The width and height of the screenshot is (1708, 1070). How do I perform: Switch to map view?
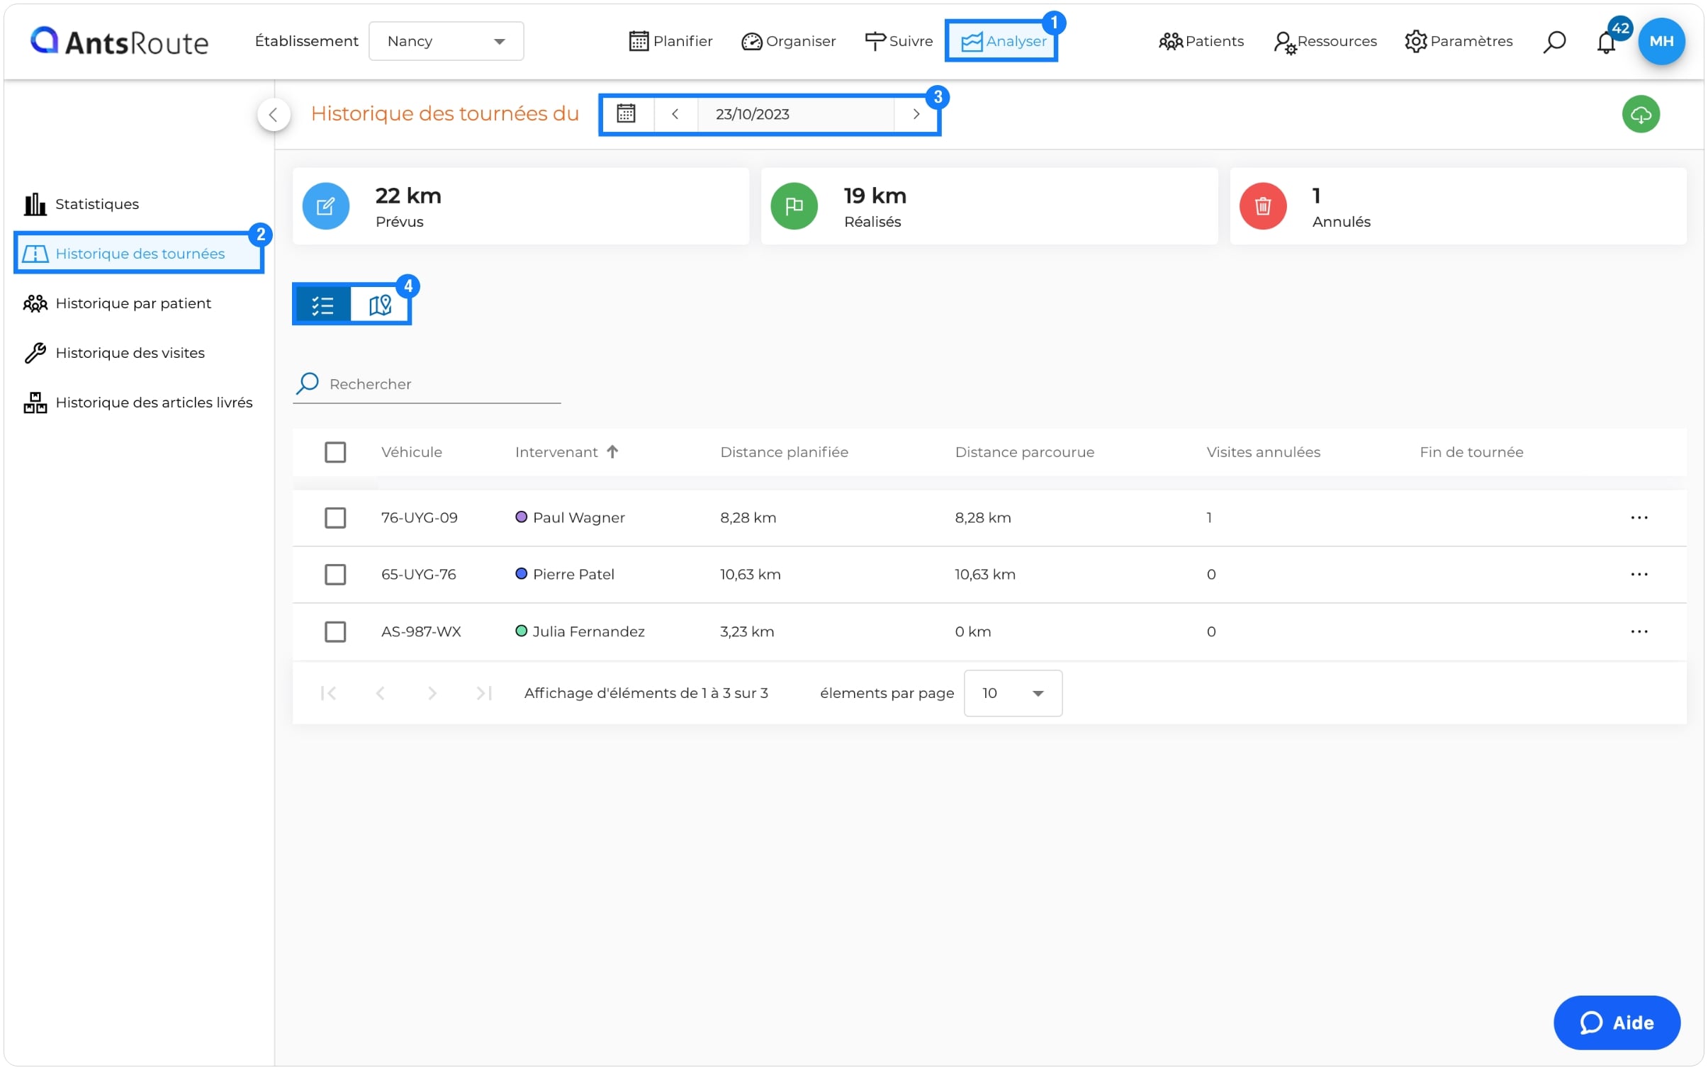coord(380,305)
